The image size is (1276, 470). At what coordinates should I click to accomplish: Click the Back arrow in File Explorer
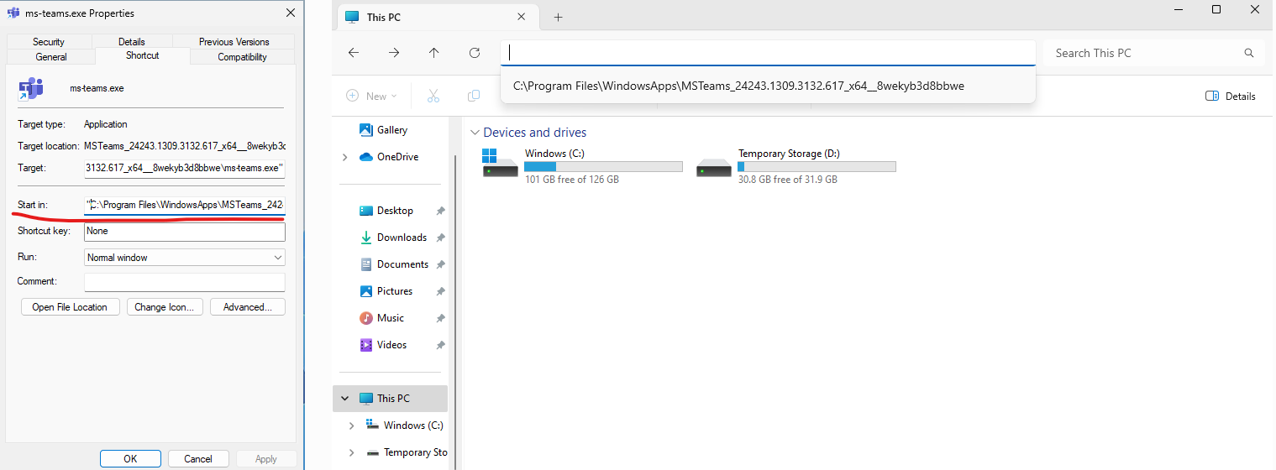354,53
